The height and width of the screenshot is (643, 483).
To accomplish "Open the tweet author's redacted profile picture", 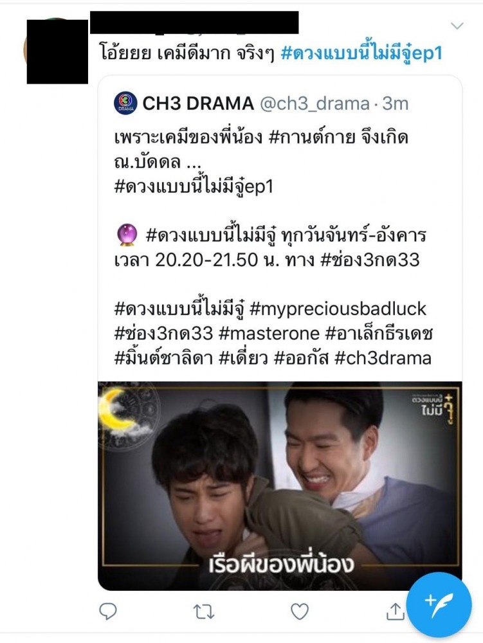I will coord(57,50).
